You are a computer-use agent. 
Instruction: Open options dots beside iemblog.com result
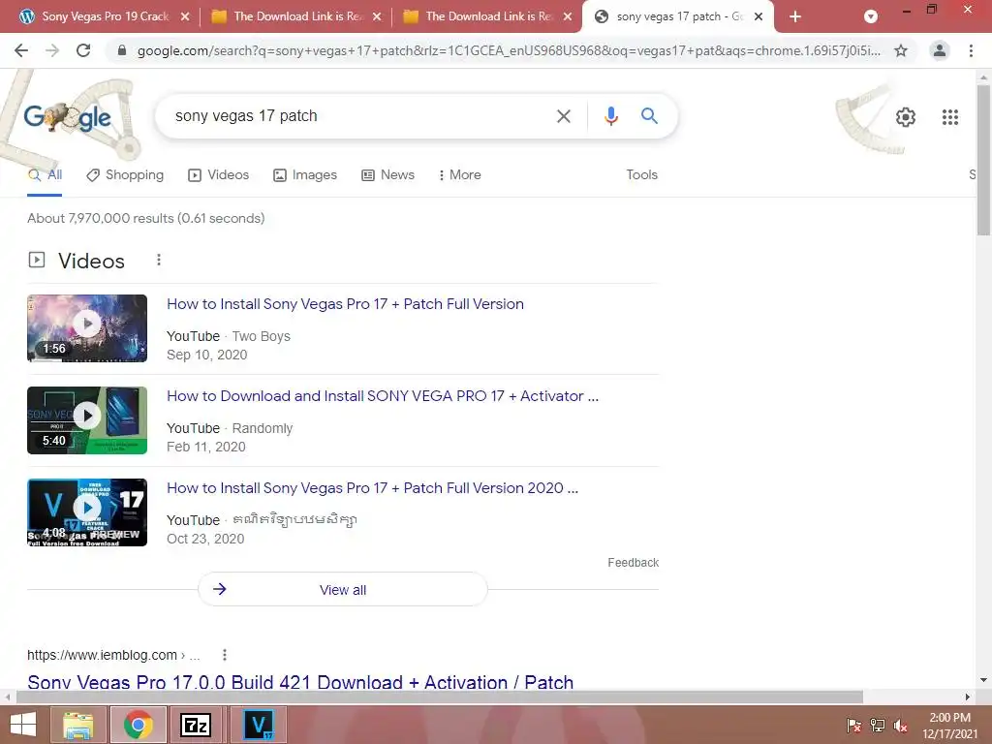(225, 655)
